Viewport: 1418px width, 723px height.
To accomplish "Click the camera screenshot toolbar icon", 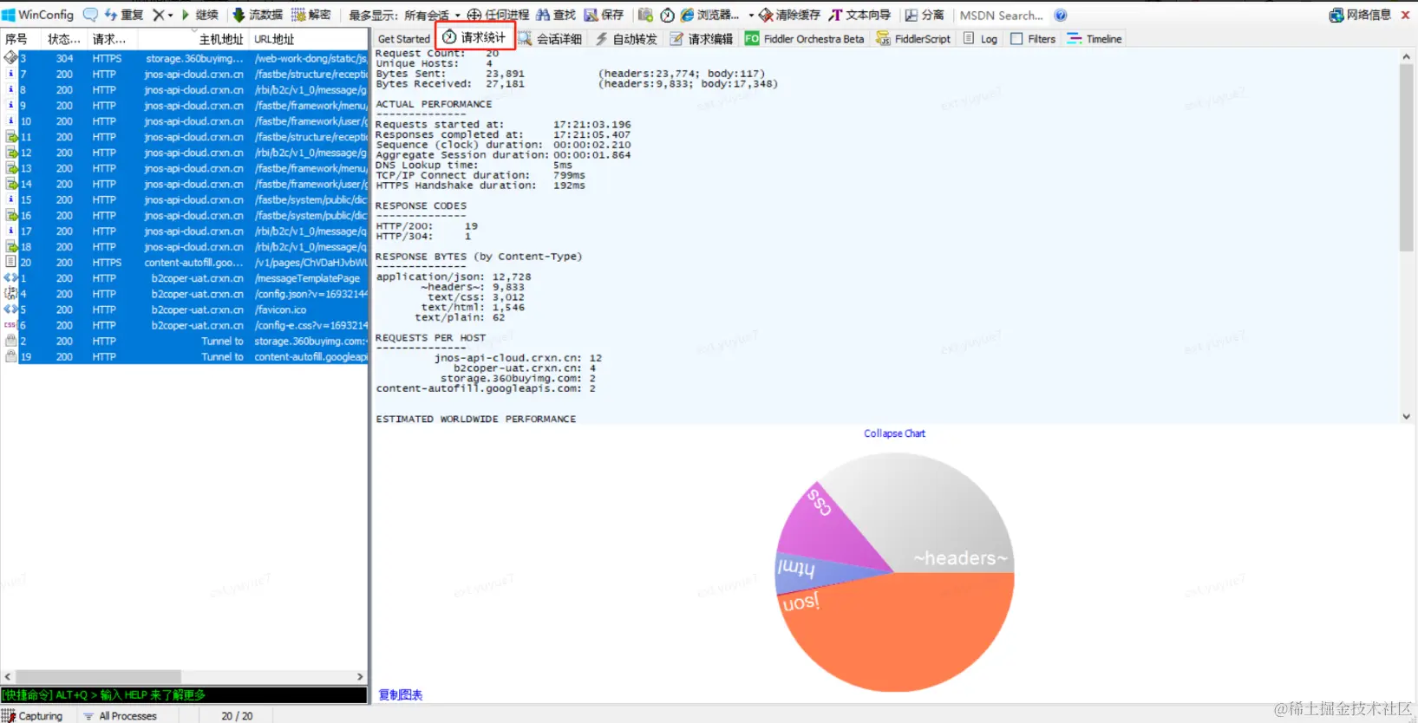I will click(x=645, y=15).
